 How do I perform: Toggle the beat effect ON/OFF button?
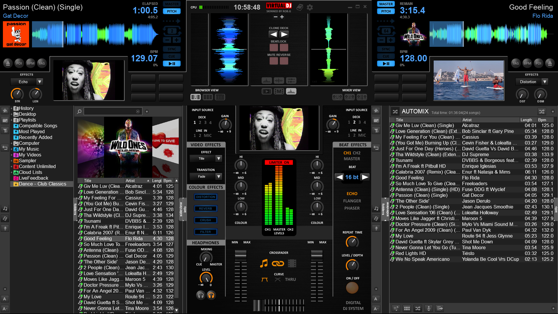pos(352,288)
